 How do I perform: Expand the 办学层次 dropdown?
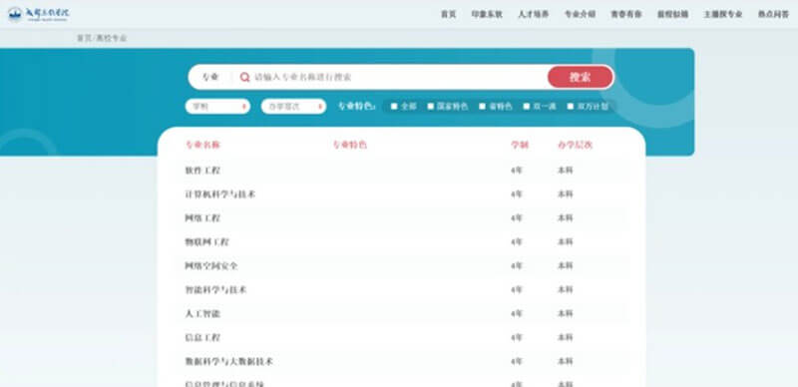(293, 107)
